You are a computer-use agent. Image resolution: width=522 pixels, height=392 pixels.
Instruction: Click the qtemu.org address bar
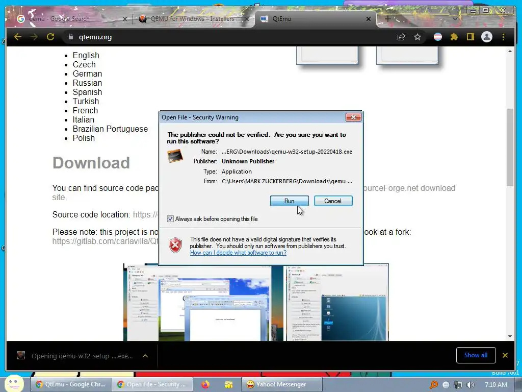(x=233, y=37)
